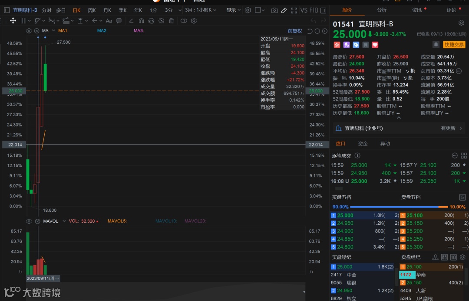This screenshot has height=301, width=469.
Task: Click the 快捷交易 quick trade button
Action: pos(454,45)
